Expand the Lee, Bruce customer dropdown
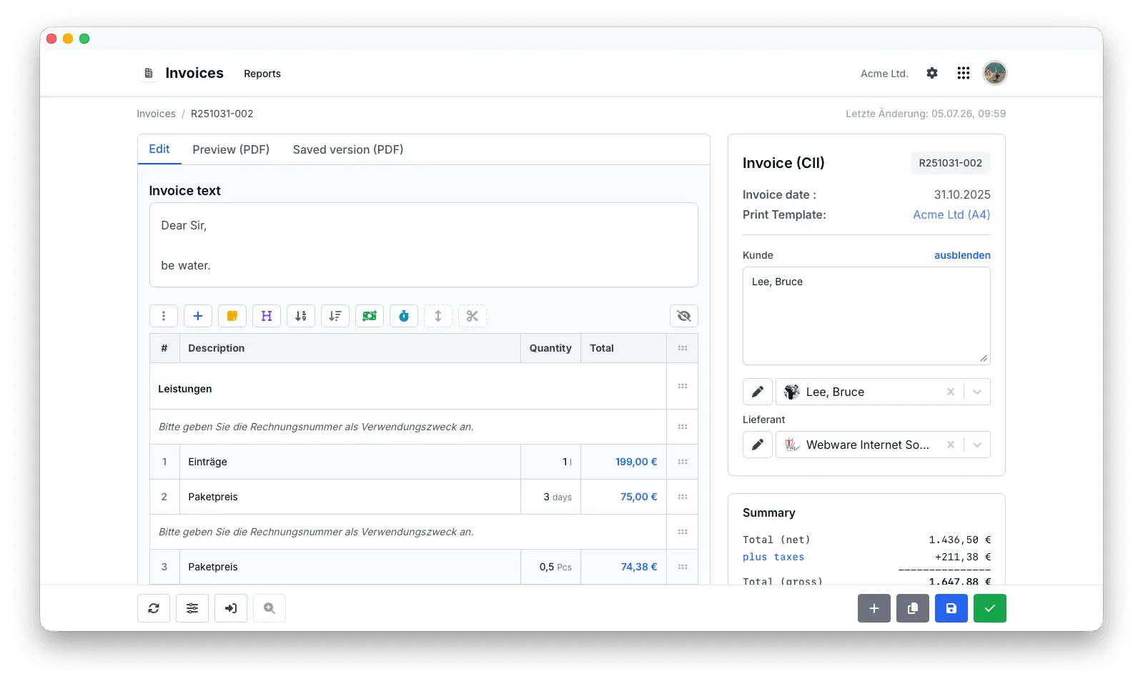 (x=977, y=392)
